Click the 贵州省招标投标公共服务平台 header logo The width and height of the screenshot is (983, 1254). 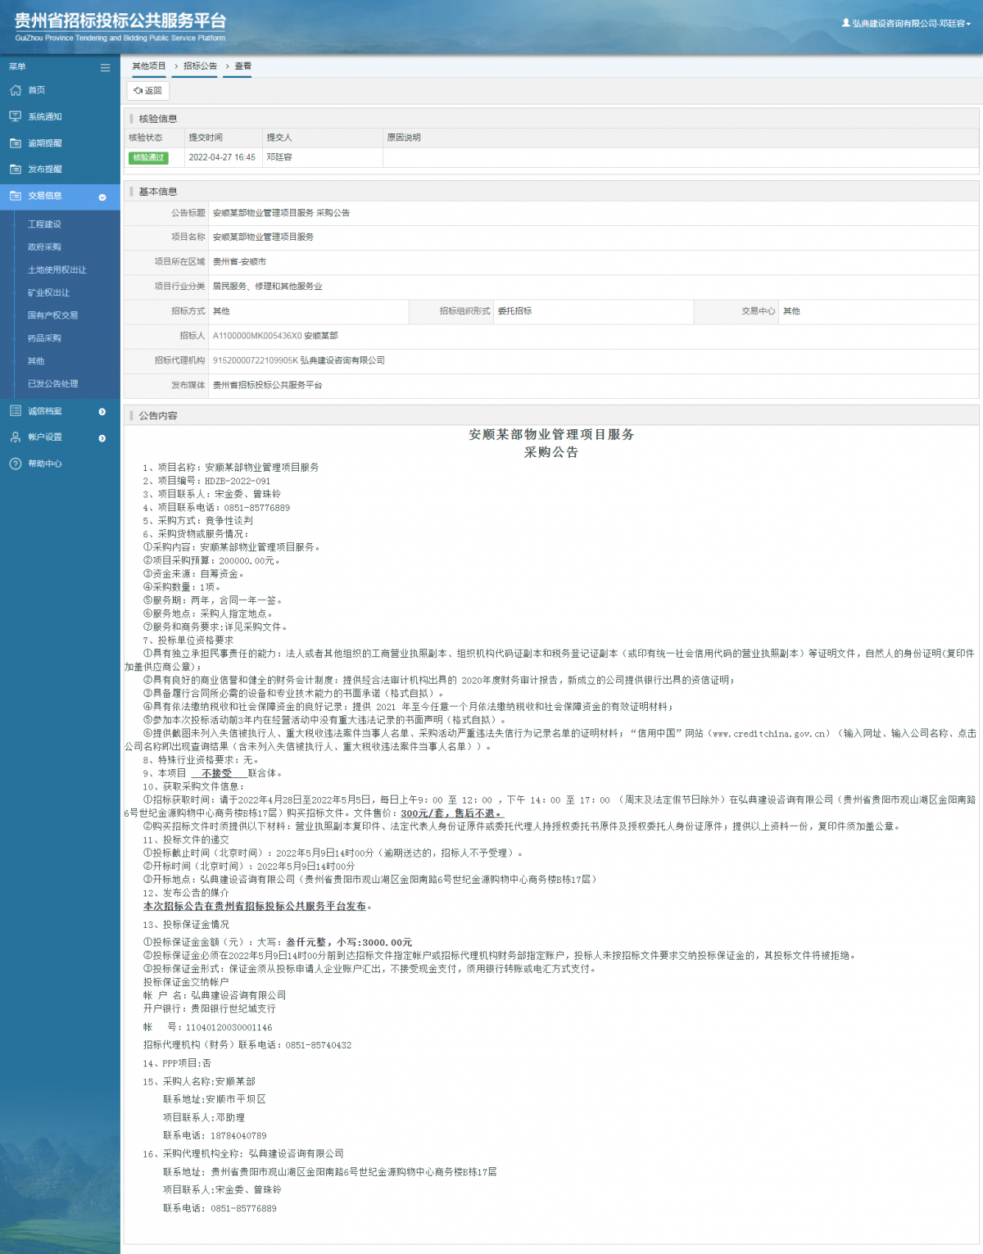(120, 26)
